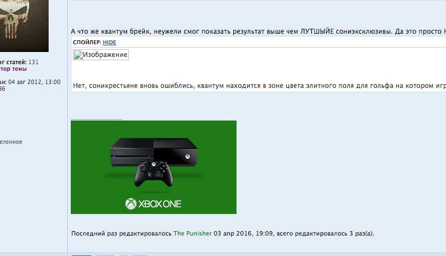Image resolution: width=446 pixels, height=256 pixels.
Task: Click the квантум брейк post sentence
Action: [258, 32]
